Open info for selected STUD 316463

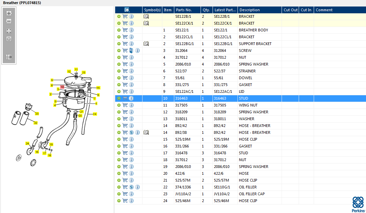(x=131, y=98)
